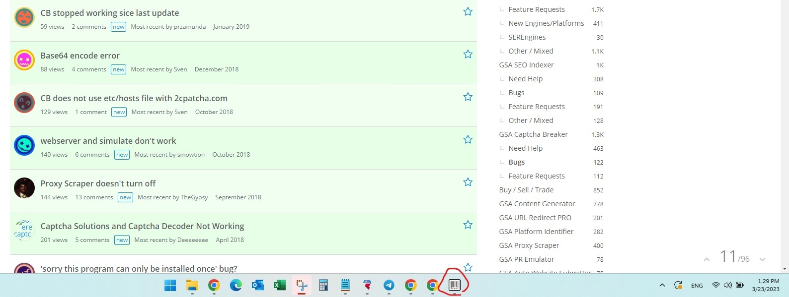The width and height of the screenshot is (789, 297).
Task: Go to previous page with up chevron
Action: click(707, 259)
